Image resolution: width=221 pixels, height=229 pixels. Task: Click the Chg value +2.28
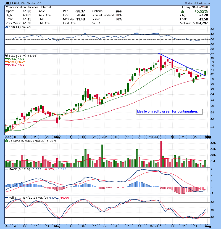point(204,15)
